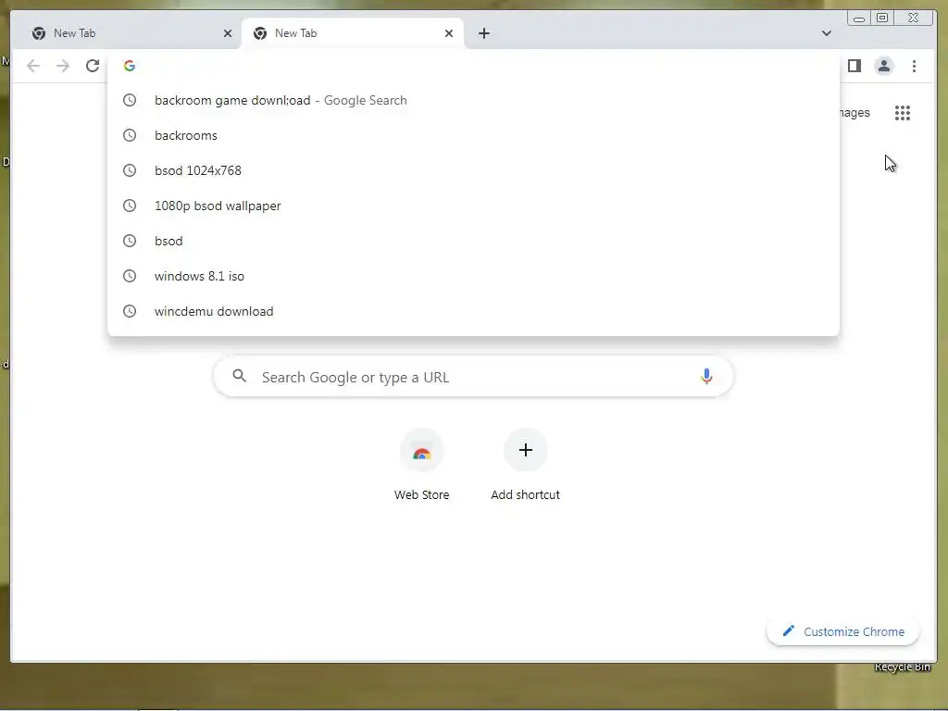Open the side panel icon
This screenshot has width=948, height=711.
[854, 66]
